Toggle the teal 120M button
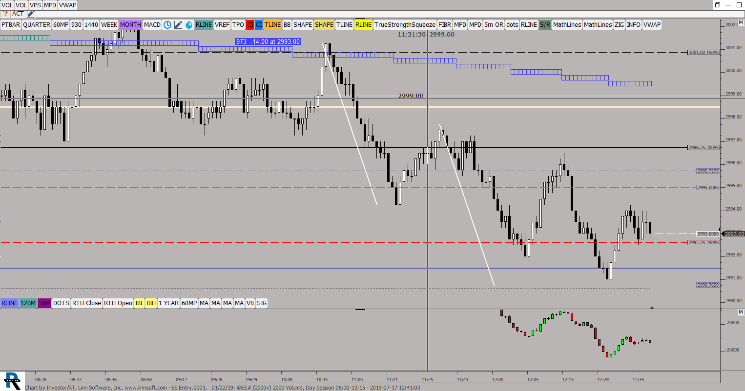 [x=28, y=303]
